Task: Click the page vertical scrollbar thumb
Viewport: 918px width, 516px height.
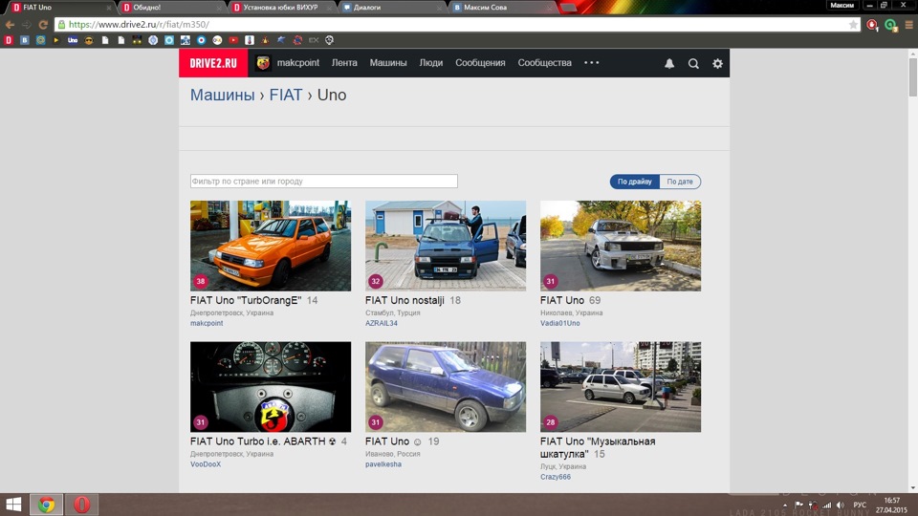Action: (x=912, y=77)
